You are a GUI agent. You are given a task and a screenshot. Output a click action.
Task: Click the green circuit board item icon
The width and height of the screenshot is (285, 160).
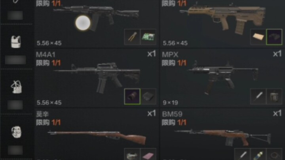point(148,37)
